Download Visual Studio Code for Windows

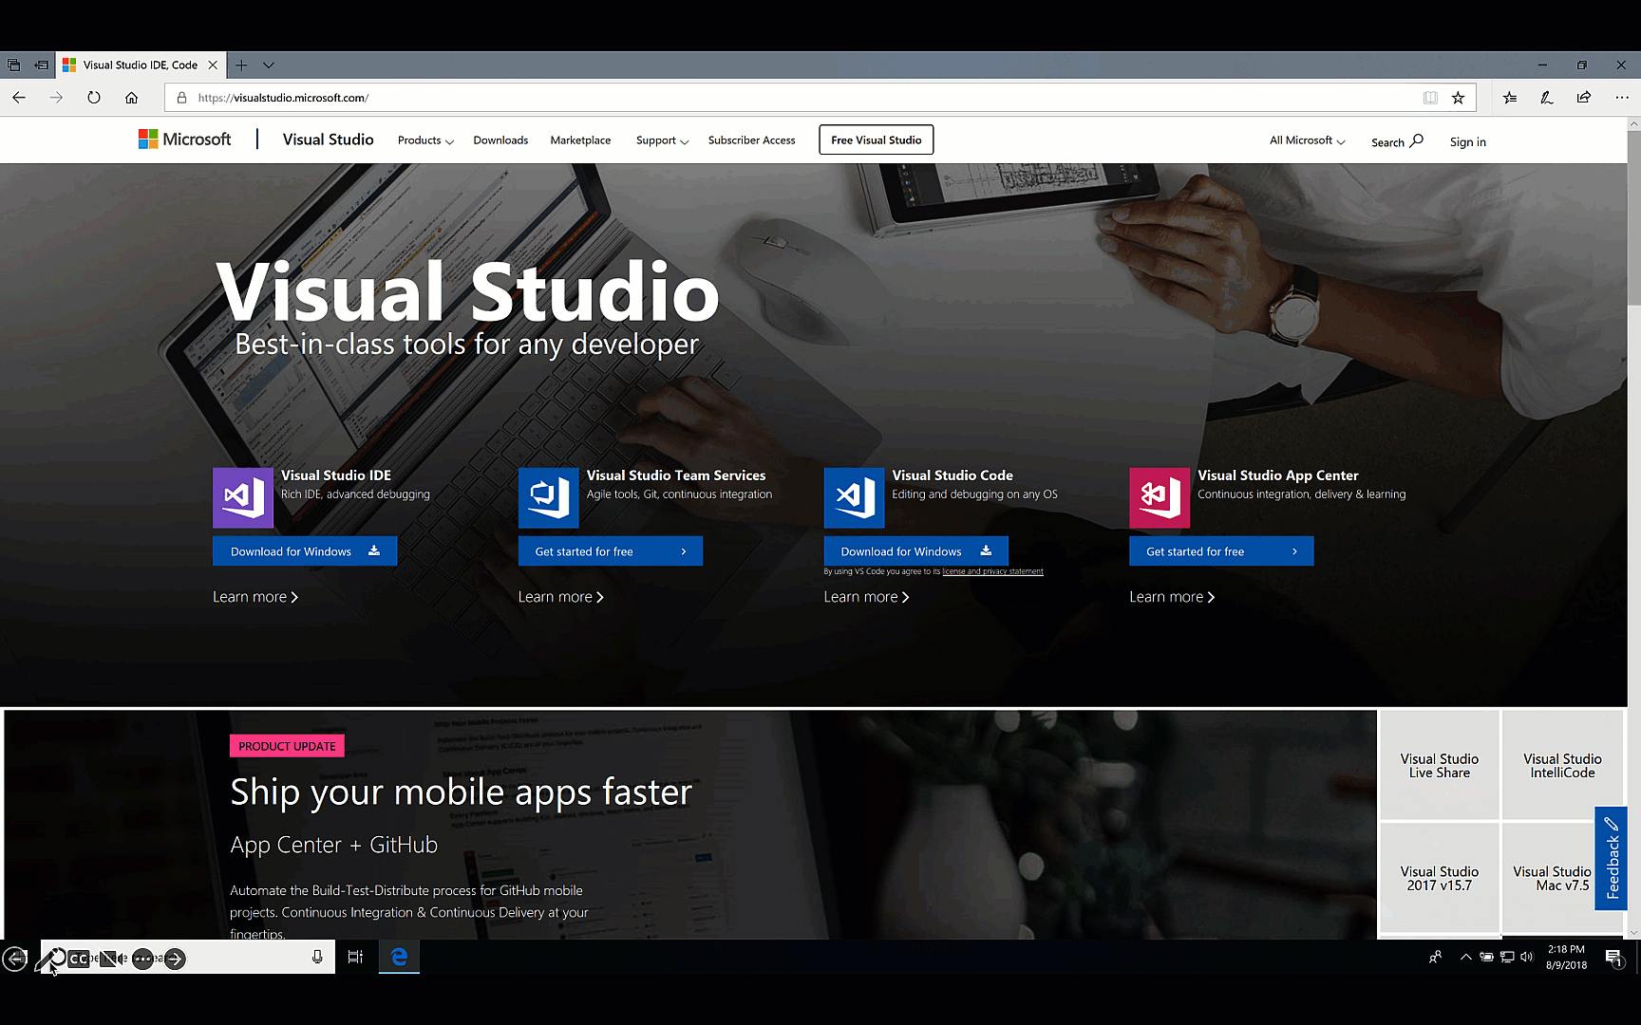(x=916, y=551)
